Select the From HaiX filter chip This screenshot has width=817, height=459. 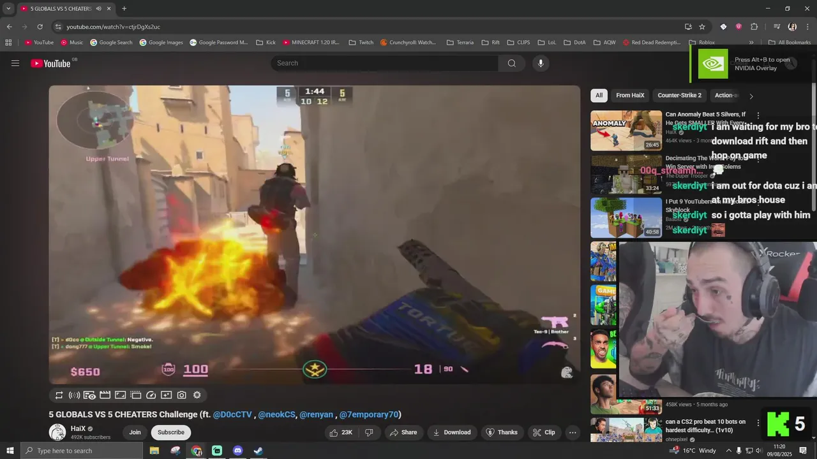pyautogui.click(x=630, y=96)
